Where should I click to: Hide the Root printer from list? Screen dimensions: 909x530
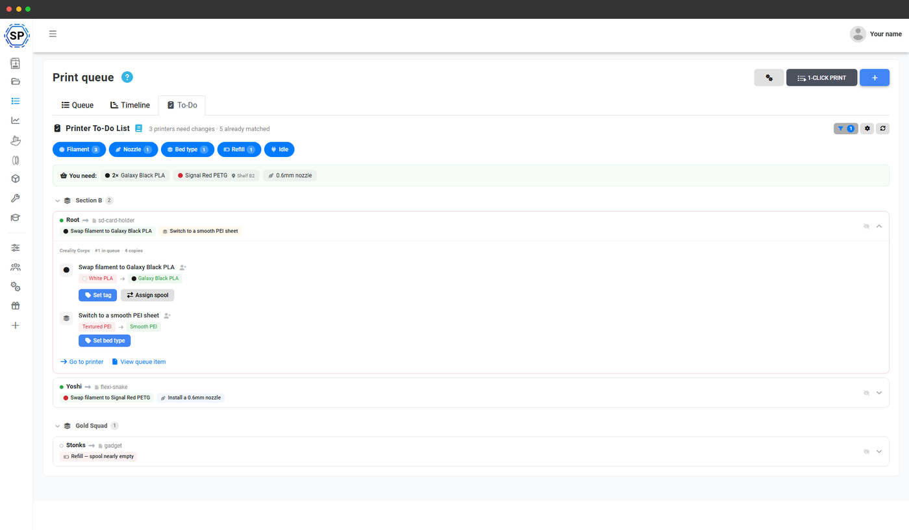[x=866, y=226]
